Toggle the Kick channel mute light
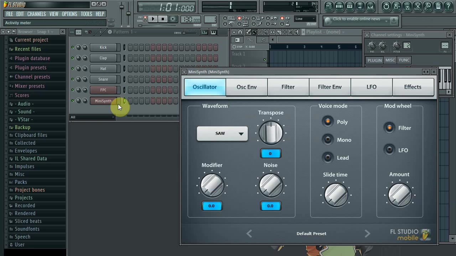The height and width of the screenshot is (256, 456). point(72,47)
